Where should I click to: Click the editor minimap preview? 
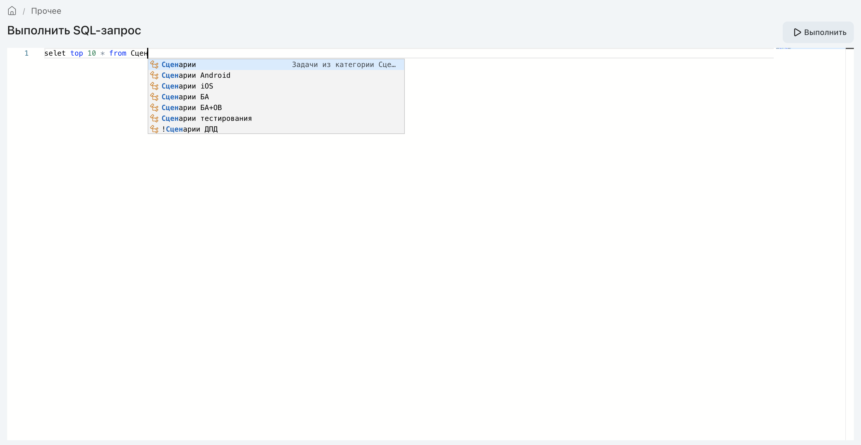810,49
